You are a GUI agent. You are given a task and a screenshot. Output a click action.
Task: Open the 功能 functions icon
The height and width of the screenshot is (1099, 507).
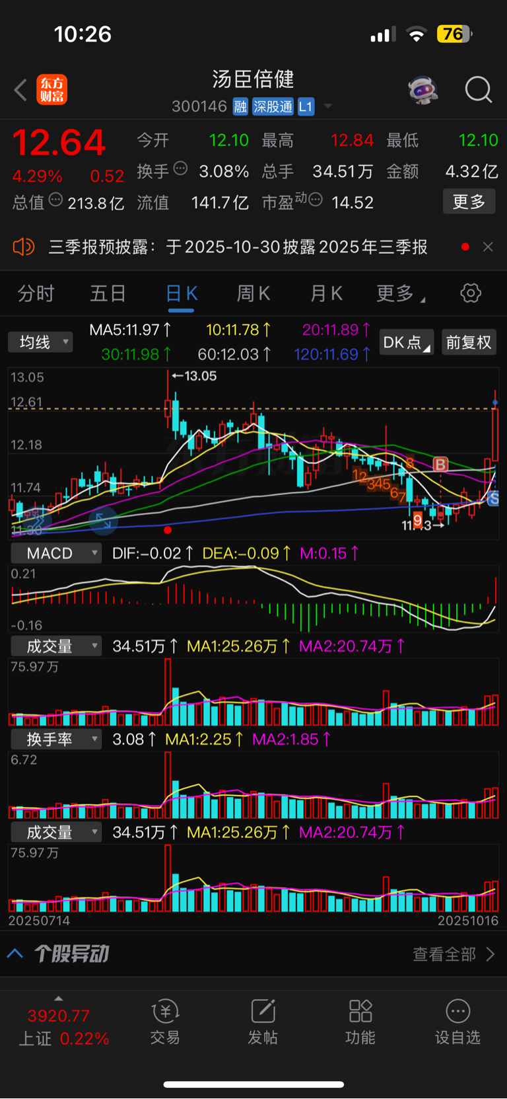360,1022
